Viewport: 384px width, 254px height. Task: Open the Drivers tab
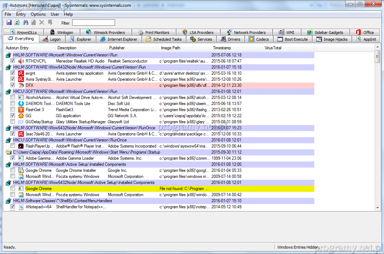tap(230, 39)
